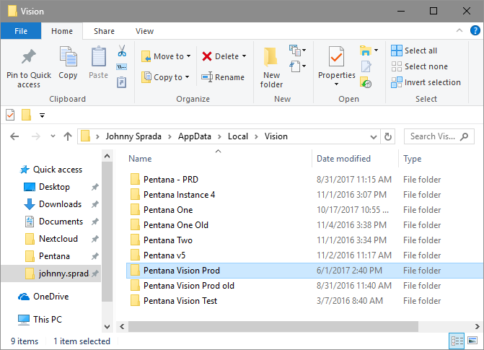Expand address bar history dropdown
484x350 pixels.
pyautogui.click(x=374, y=136)
